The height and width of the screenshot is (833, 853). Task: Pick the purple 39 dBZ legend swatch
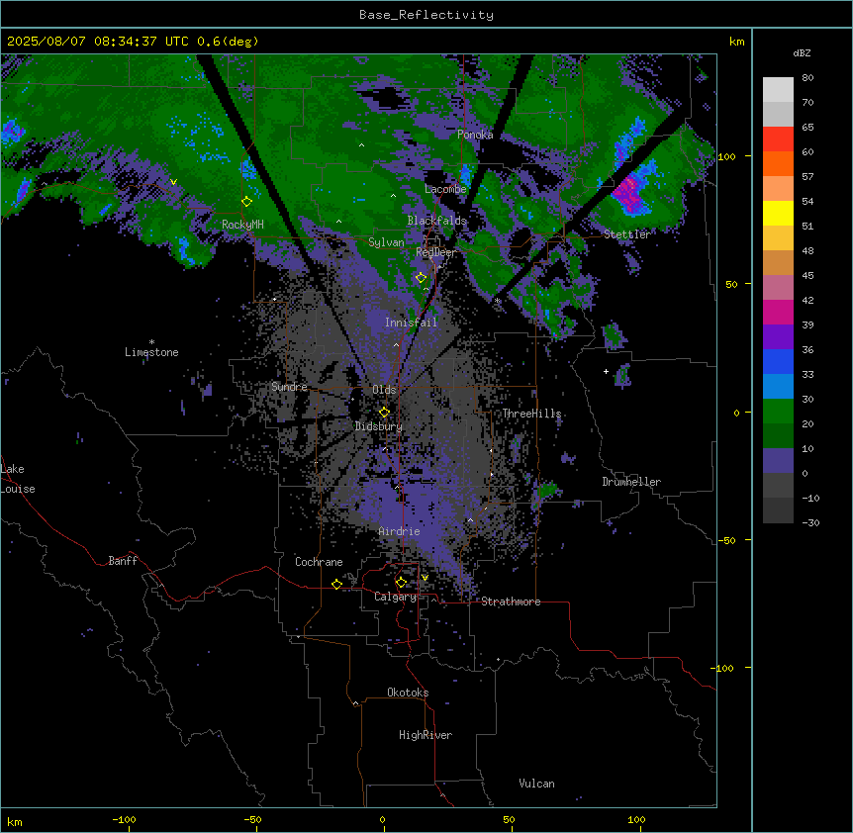point(778,337)
